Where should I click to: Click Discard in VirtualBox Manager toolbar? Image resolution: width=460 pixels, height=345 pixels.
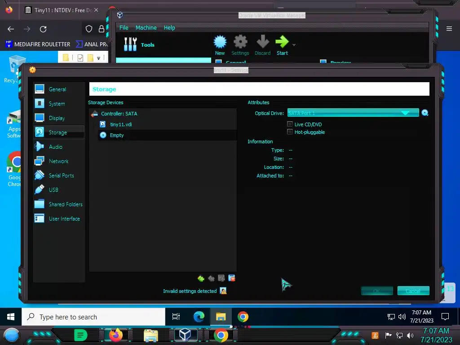[262, 45]
